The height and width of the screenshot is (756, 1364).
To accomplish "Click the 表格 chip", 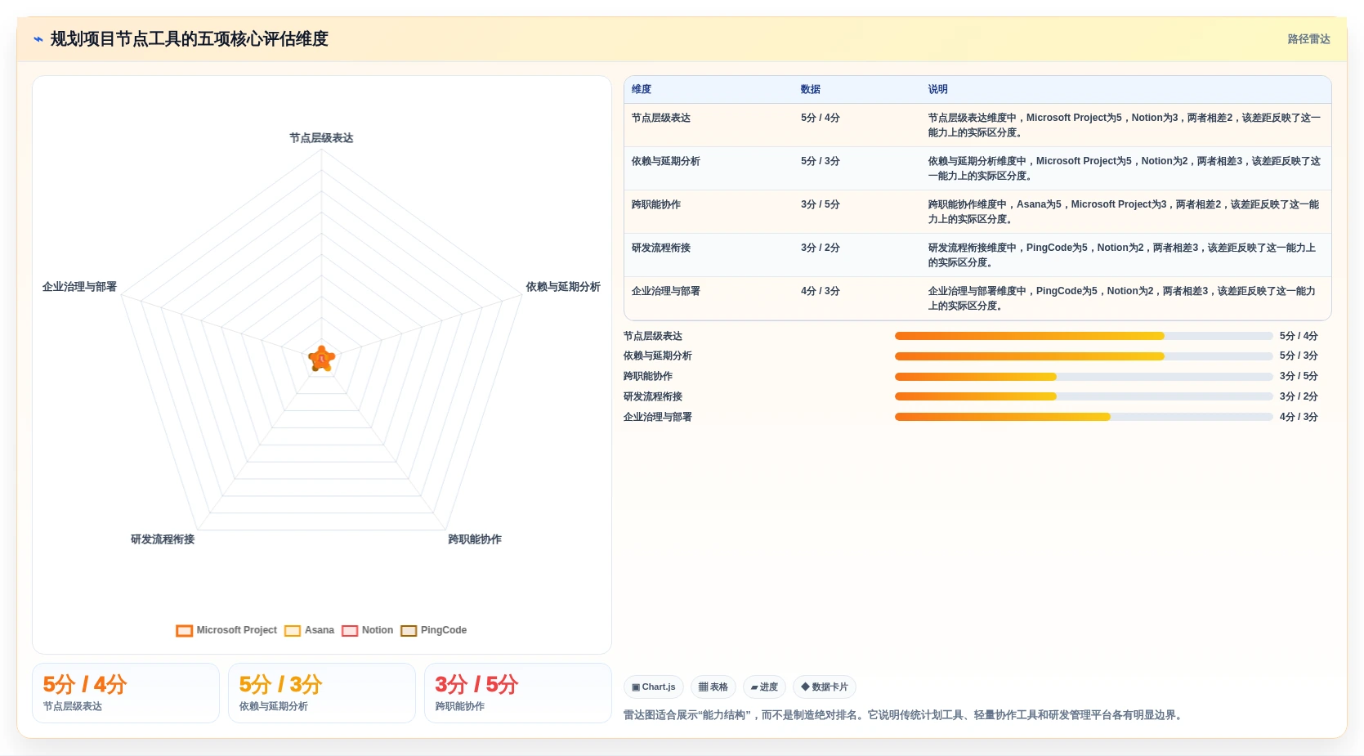I will pos(713,687).
